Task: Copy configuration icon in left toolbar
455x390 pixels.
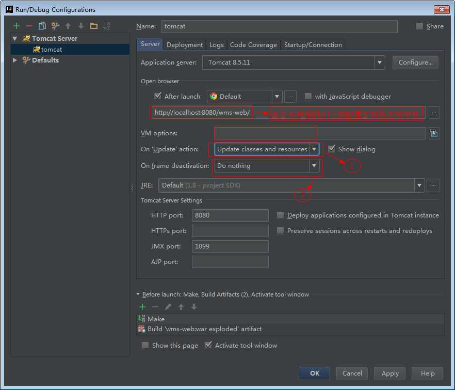Action: (42, 26)
